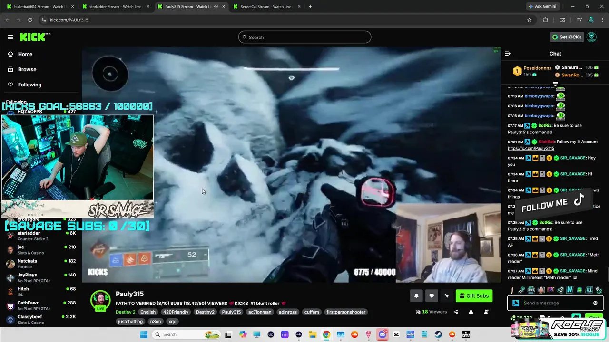
Task: Follow Pauly315 with the heart button
Action: coord(432,296)
